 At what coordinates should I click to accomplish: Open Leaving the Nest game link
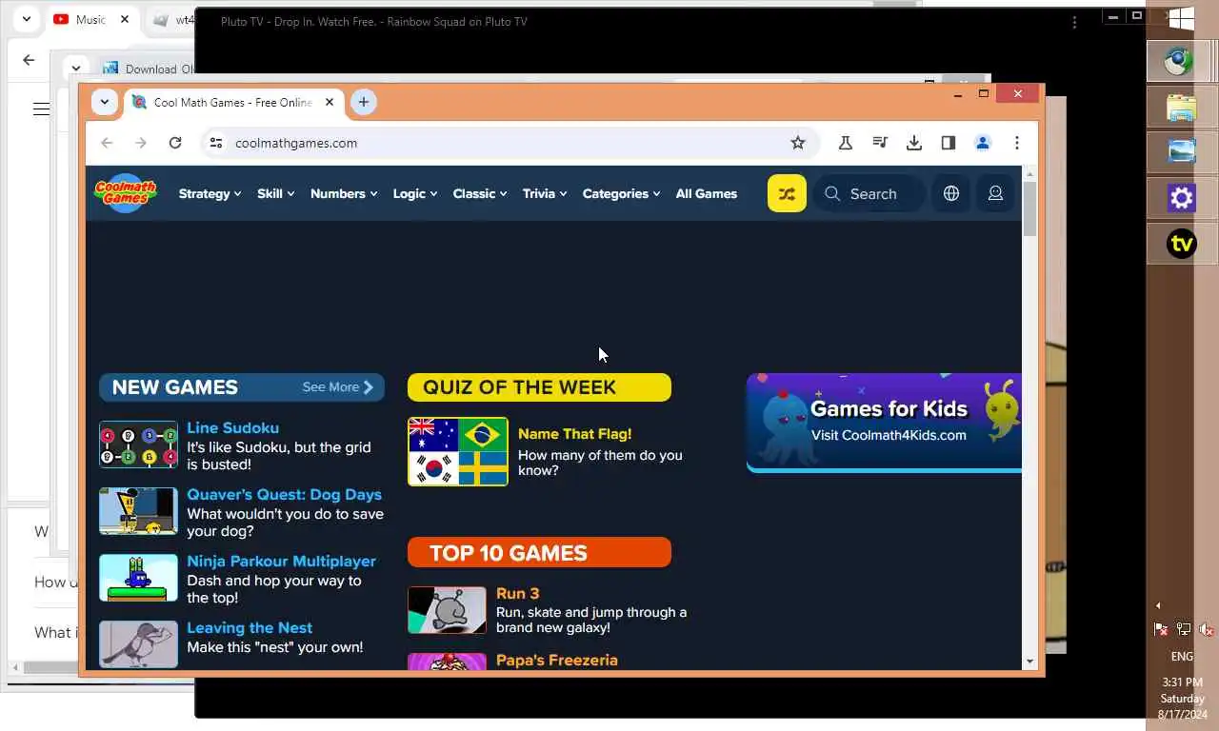coord(250,628)
